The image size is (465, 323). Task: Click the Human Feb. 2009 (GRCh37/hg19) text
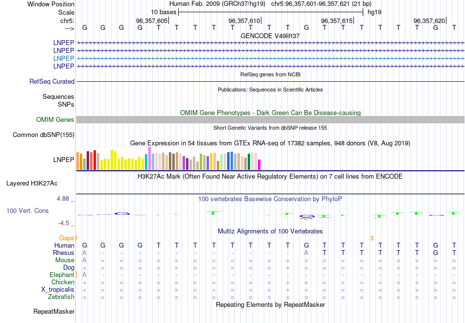point(217,4)
